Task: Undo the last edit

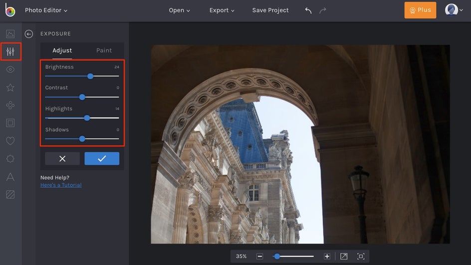Action: [x=308, y=10]
